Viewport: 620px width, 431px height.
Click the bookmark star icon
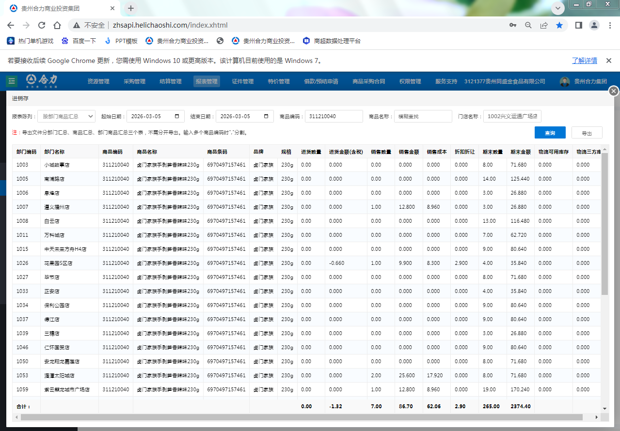point(559,25)
